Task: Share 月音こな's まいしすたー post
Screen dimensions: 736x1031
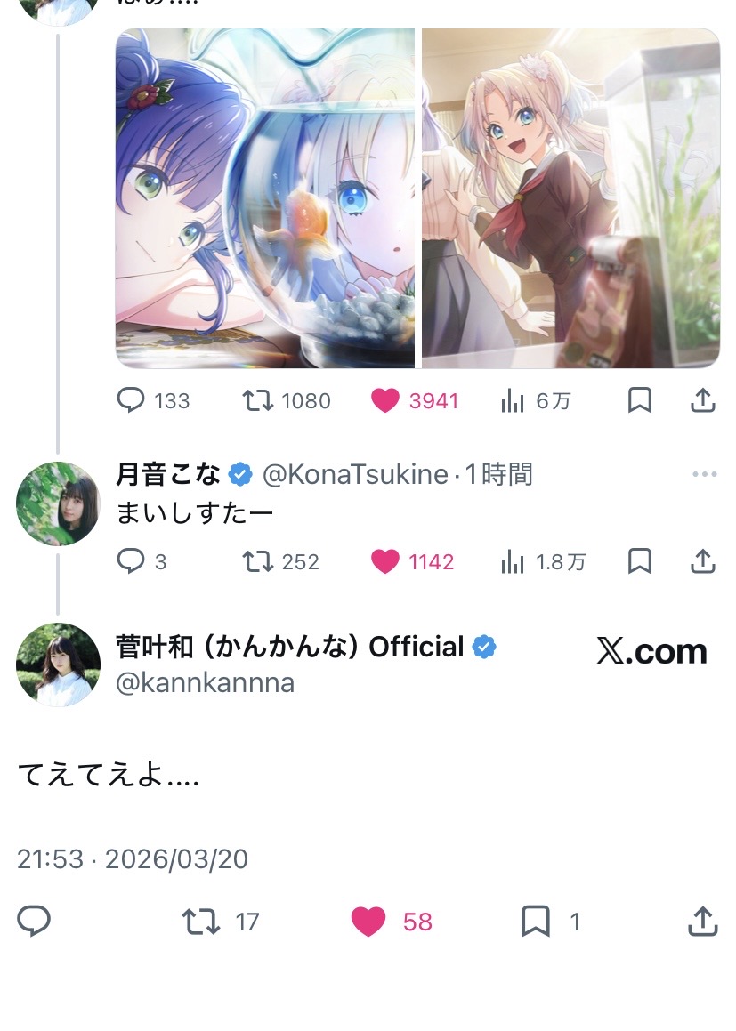Action: tap(703, 561)
